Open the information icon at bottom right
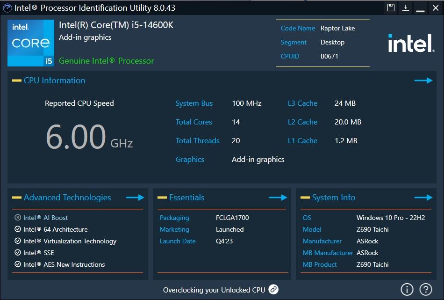Viewport: 444px width, 300px height. (x=407, y=289)
